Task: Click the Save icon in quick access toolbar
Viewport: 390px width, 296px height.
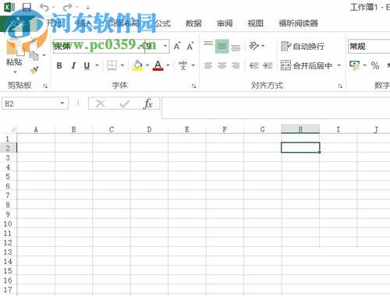Action: 27,7
